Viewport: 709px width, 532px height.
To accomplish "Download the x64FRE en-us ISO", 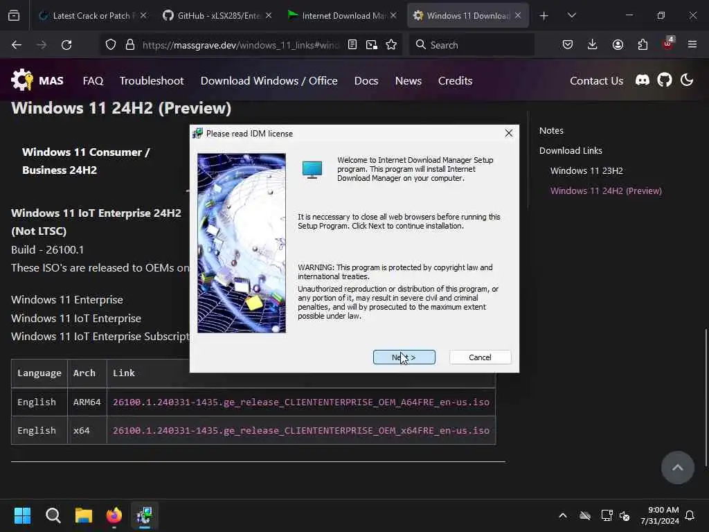I will 301,430.
